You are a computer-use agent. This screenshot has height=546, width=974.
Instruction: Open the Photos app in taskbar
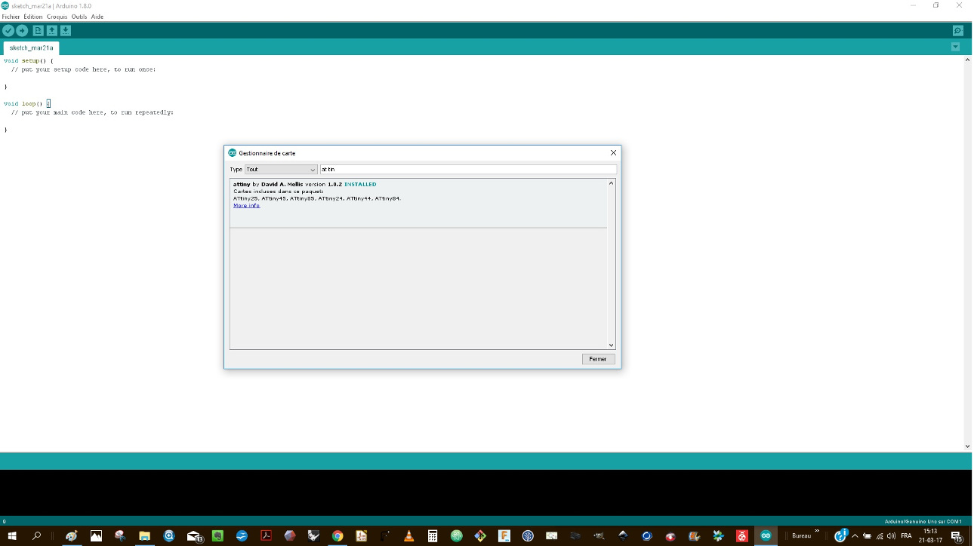pos(96,536)
